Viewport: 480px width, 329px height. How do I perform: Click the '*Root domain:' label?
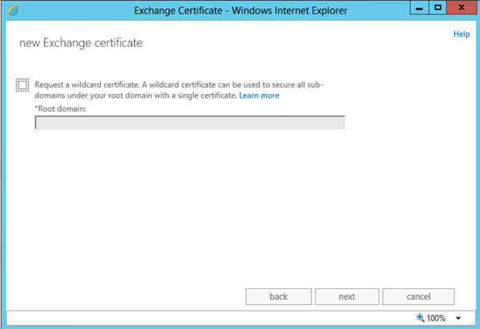pyautogui.click(x=60, y=108)
